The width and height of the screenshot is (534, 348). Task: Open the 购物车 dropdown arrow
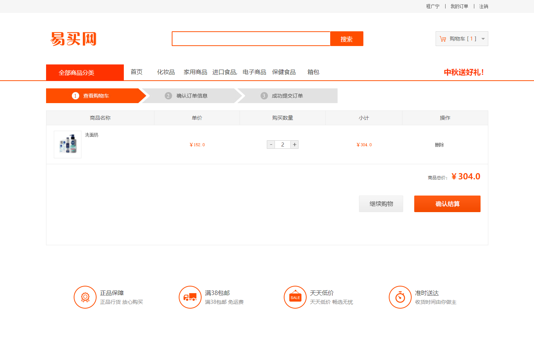click(483, 39)
